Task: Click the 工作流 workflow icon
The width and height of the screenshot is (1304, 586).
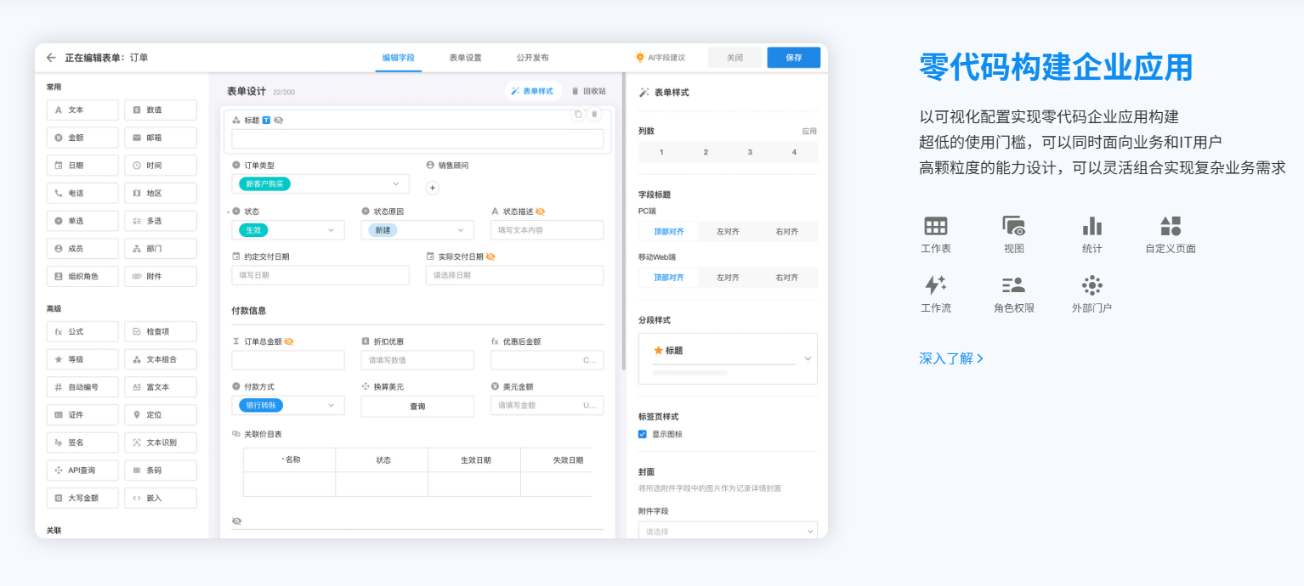Action: point(935,285)
